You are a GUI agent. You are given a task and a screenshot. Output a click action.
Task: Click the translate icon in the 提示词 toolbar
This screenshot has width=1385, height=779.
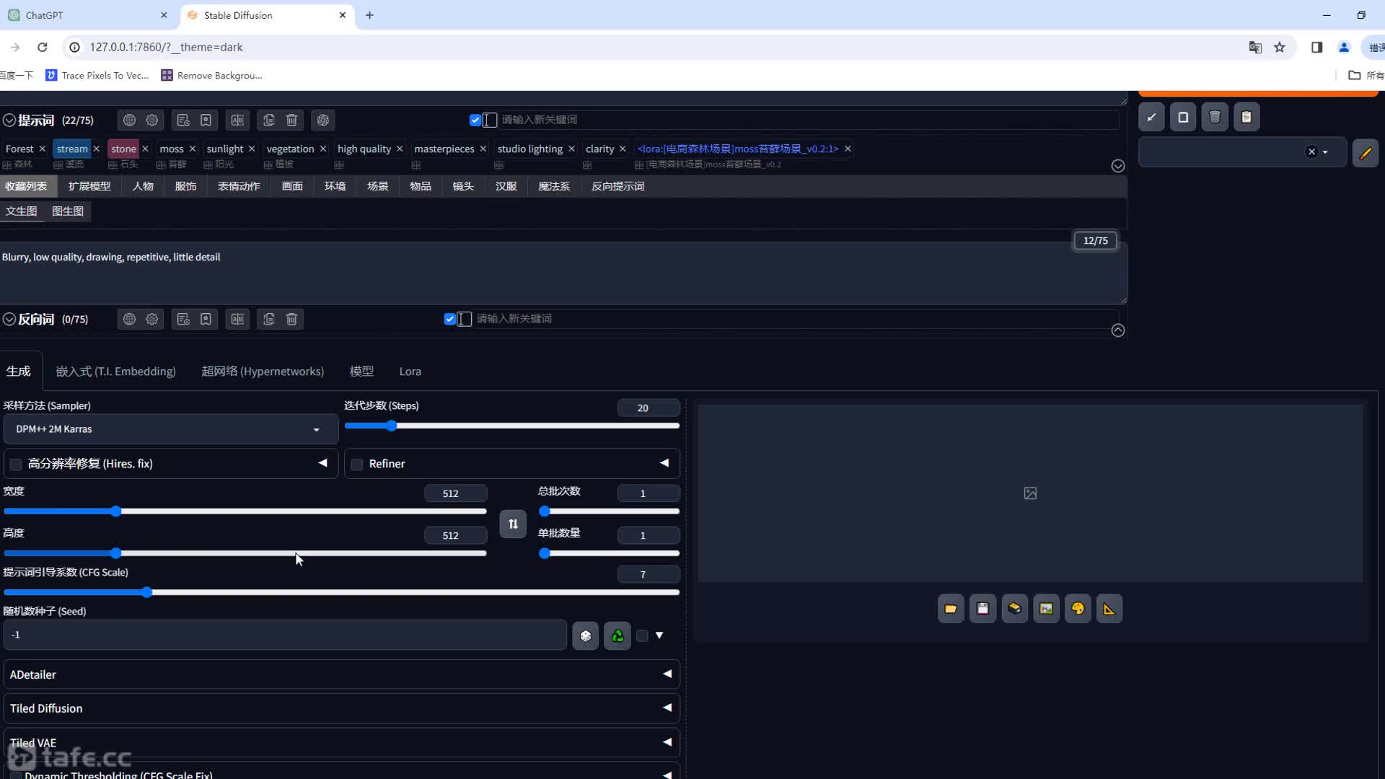pos(237,120)
